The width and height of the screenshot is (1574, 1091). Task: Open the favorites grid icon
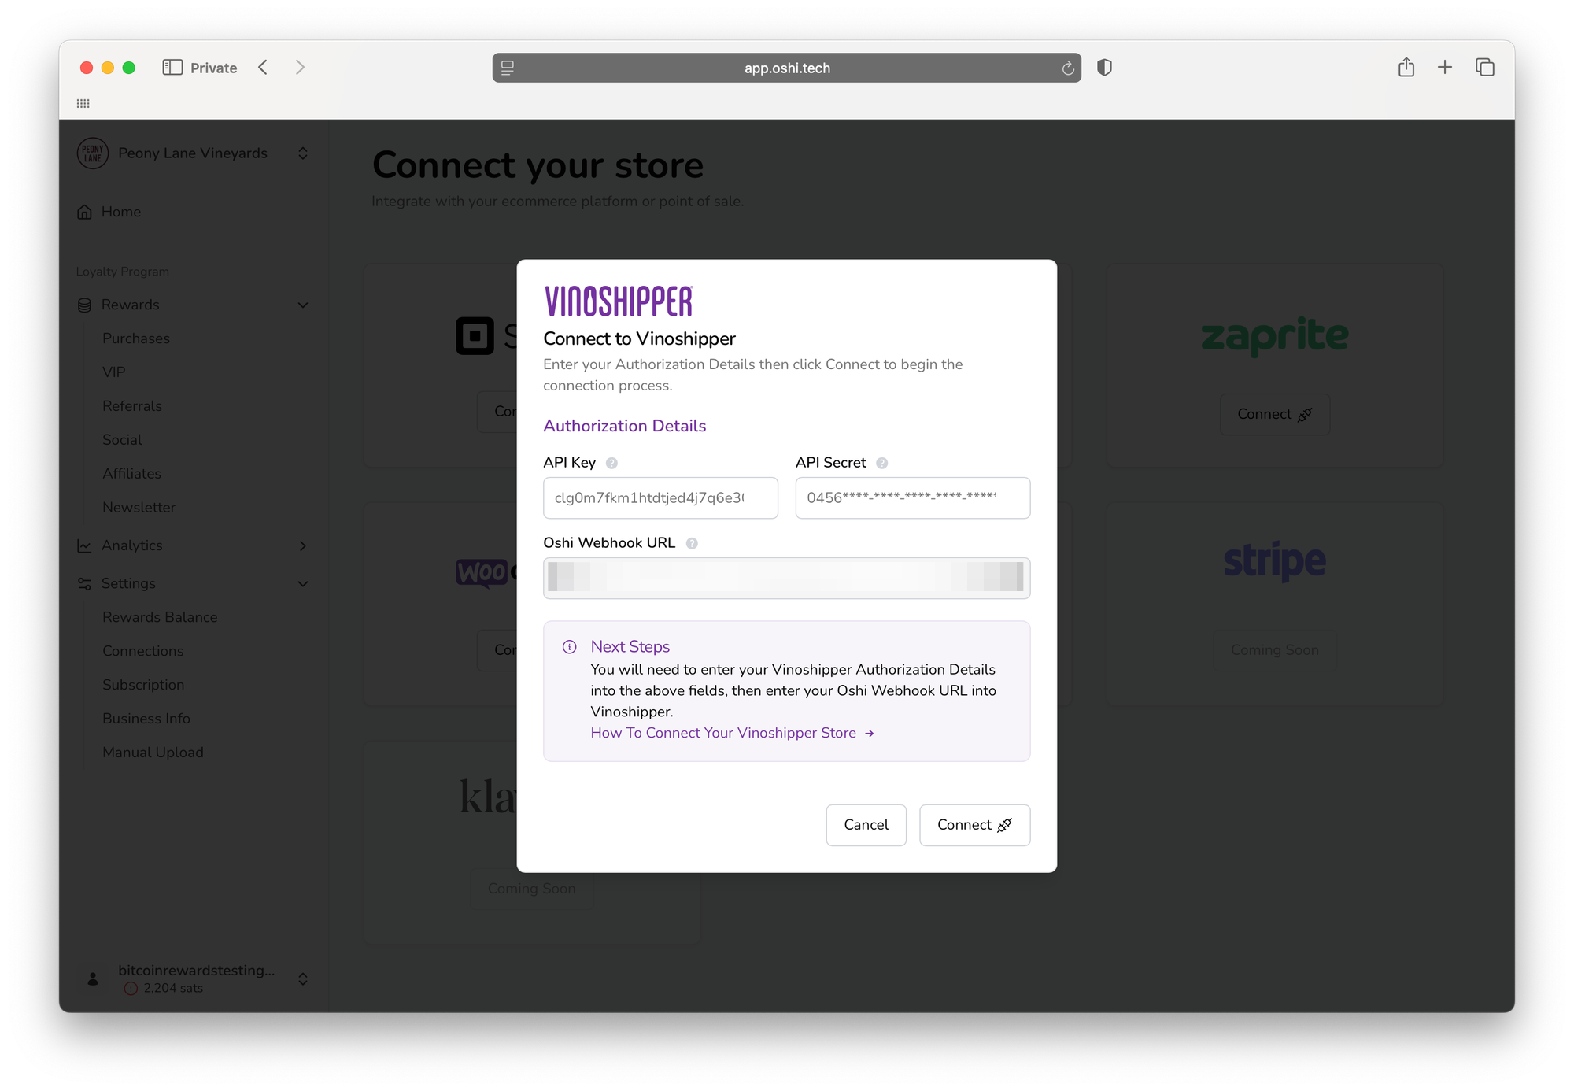(x=83, y=103)
